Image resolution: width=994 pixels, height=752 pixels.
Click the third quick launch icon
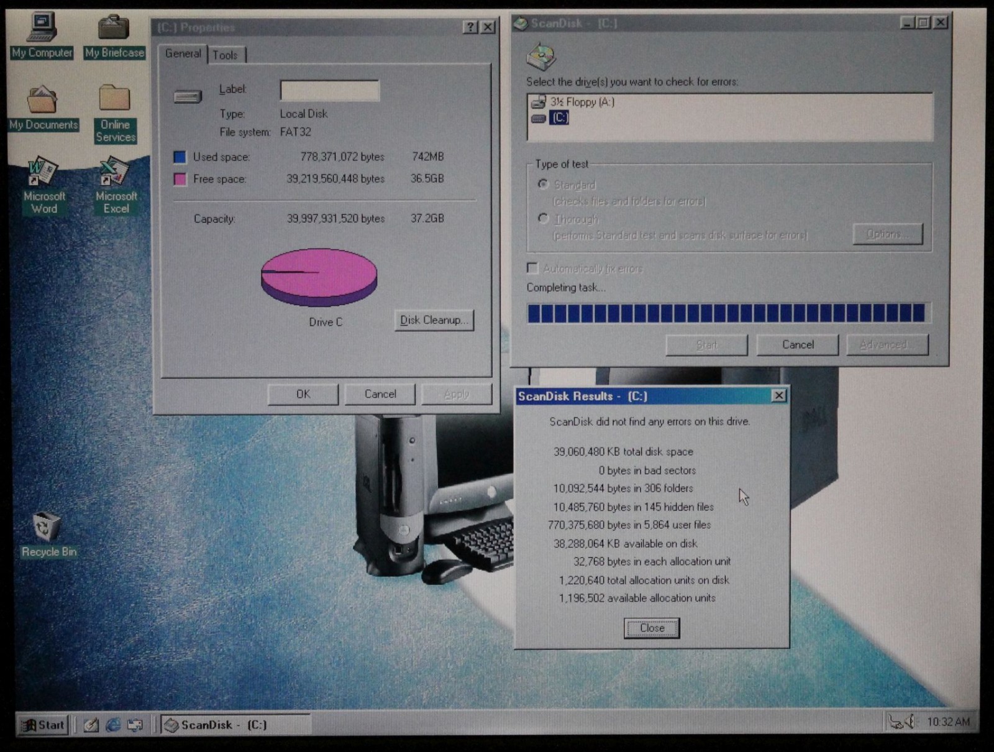[135, 725]
